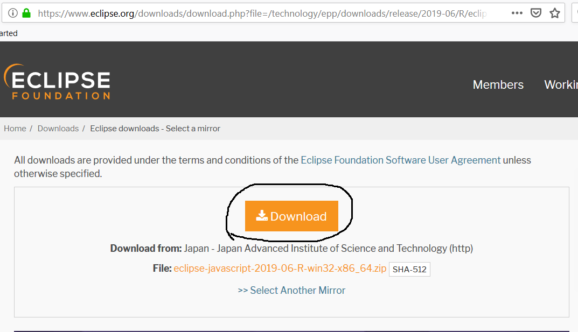Viewport: 578px width, 332px height.
Task: Click the green padlock security icon
Action: (26, 13)
